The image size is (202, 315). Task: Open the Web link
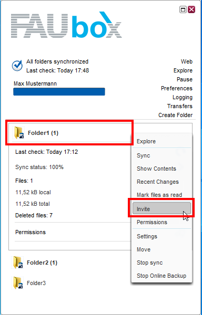point(187,61)
